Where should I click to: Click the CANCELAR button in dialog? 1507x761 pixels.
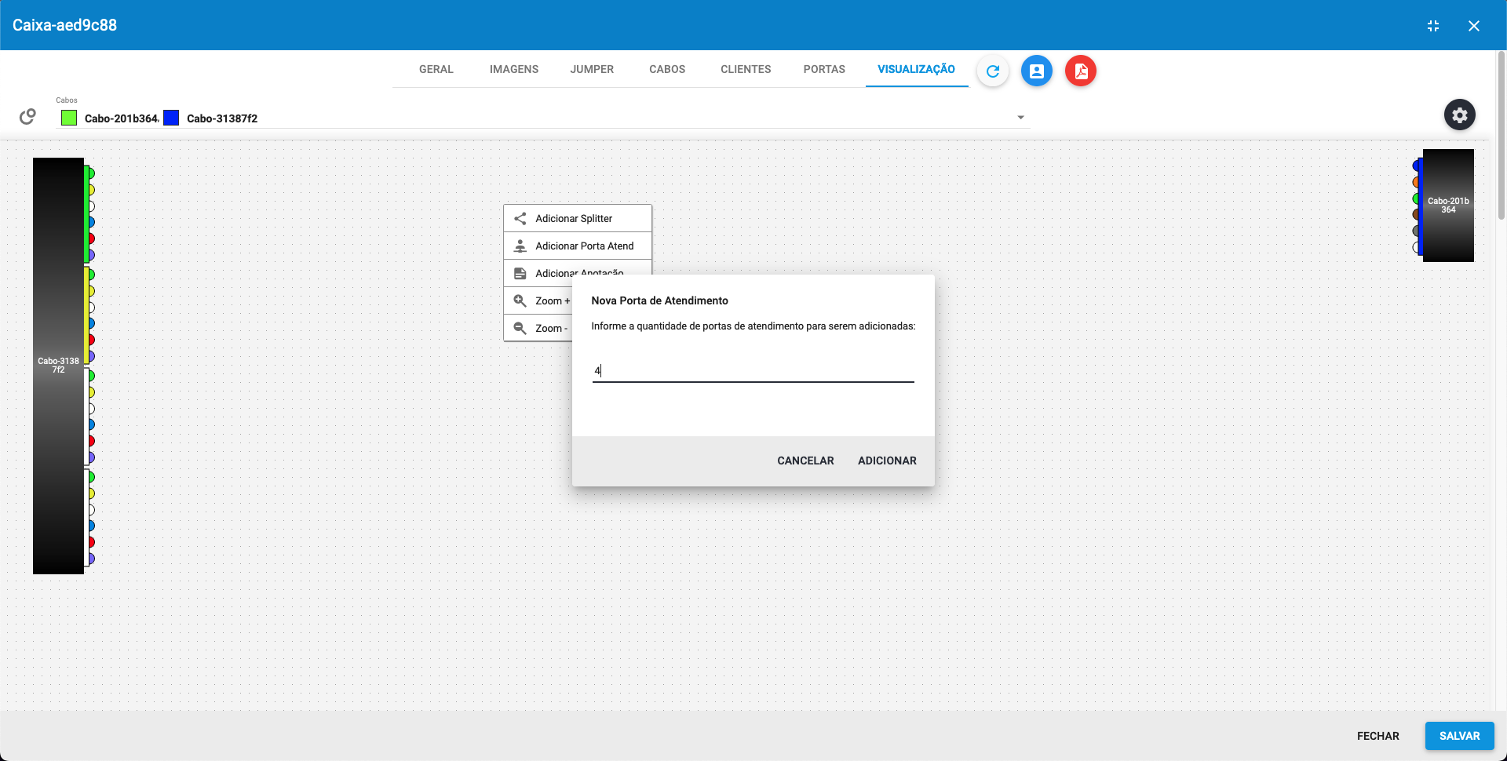[x=805, y=461]
